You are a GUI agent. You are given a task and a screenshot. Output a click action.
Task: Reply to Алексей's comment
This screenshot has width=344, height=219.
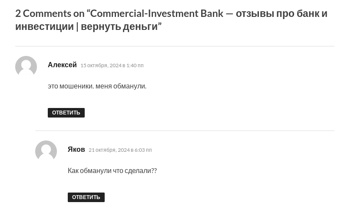pyautogui.click(x=66, y=113)
